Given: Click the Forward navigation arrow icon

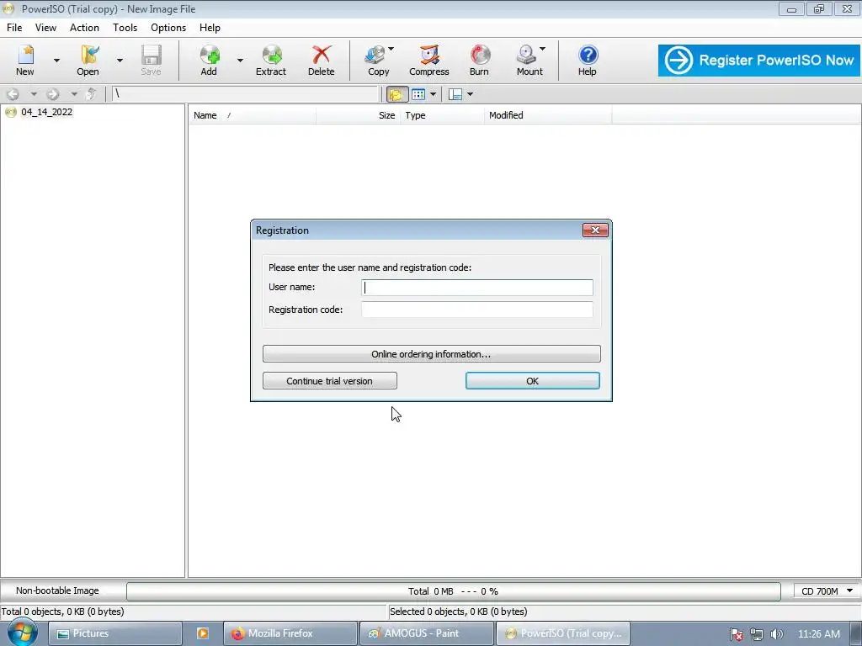Looking at the screenshot, I should (53, 94).
